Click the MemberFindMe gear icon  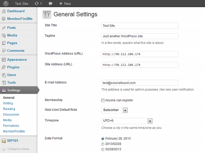click(x=4, y=19)
